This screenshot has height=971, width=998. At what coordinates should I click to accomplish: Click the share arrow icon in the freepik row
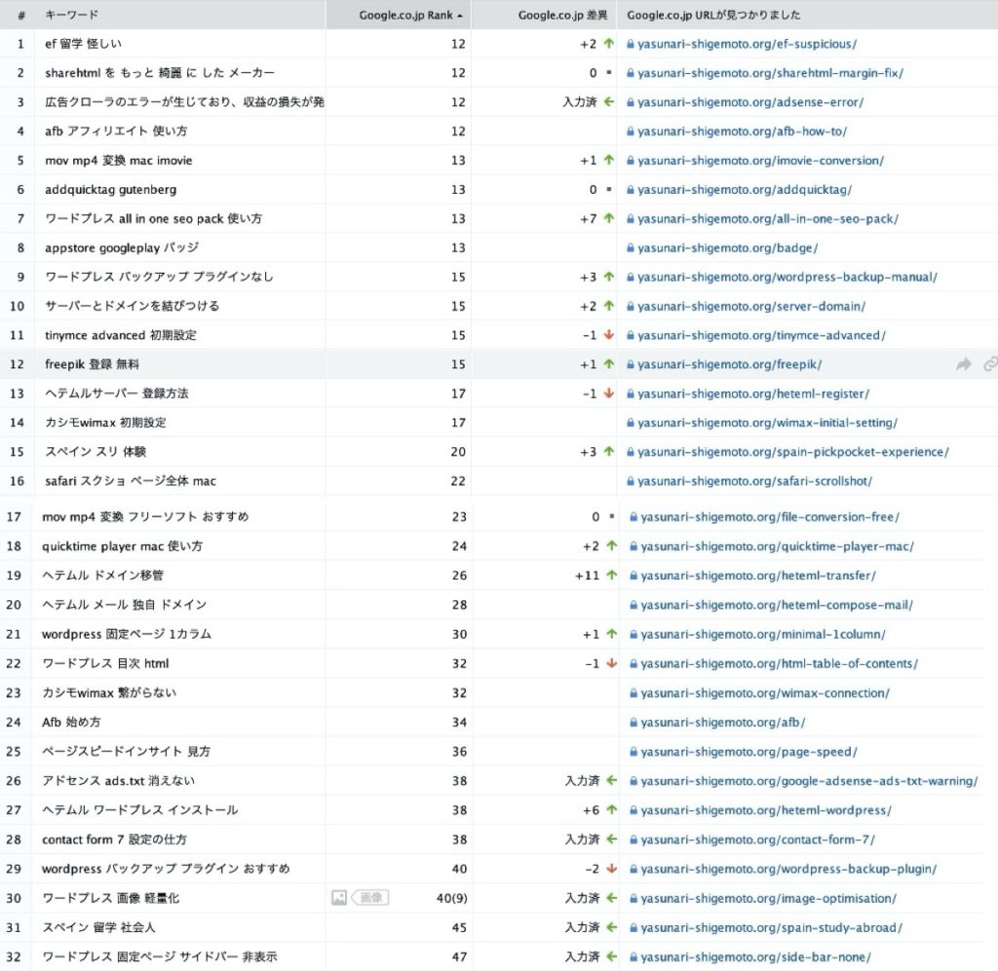coord(964,364)
